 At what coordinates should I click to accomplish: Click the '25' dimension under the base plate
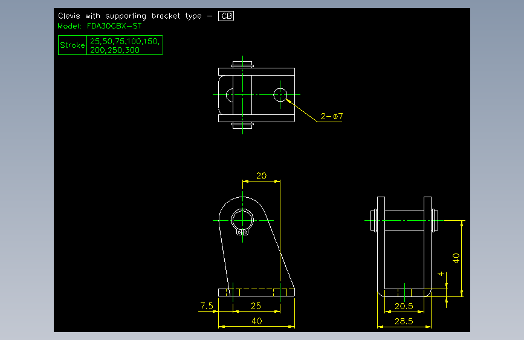pyautogui.click(x=256, y=306)
